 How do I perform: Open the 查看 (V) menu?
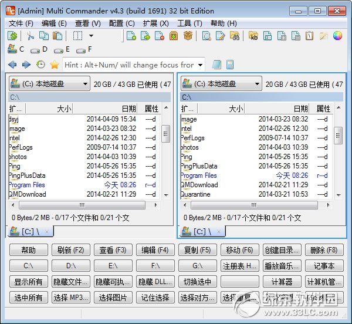pyautogui.click(x=88, y=23)
